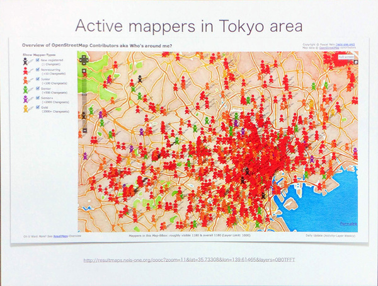Toggle the Senior mappers checkbox
378x286 pixels.
(x=38, y=88)
